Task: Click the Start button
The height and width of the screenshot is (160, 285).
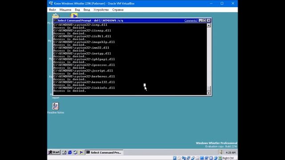Action: pyautogui.click(x=54, y=152)
